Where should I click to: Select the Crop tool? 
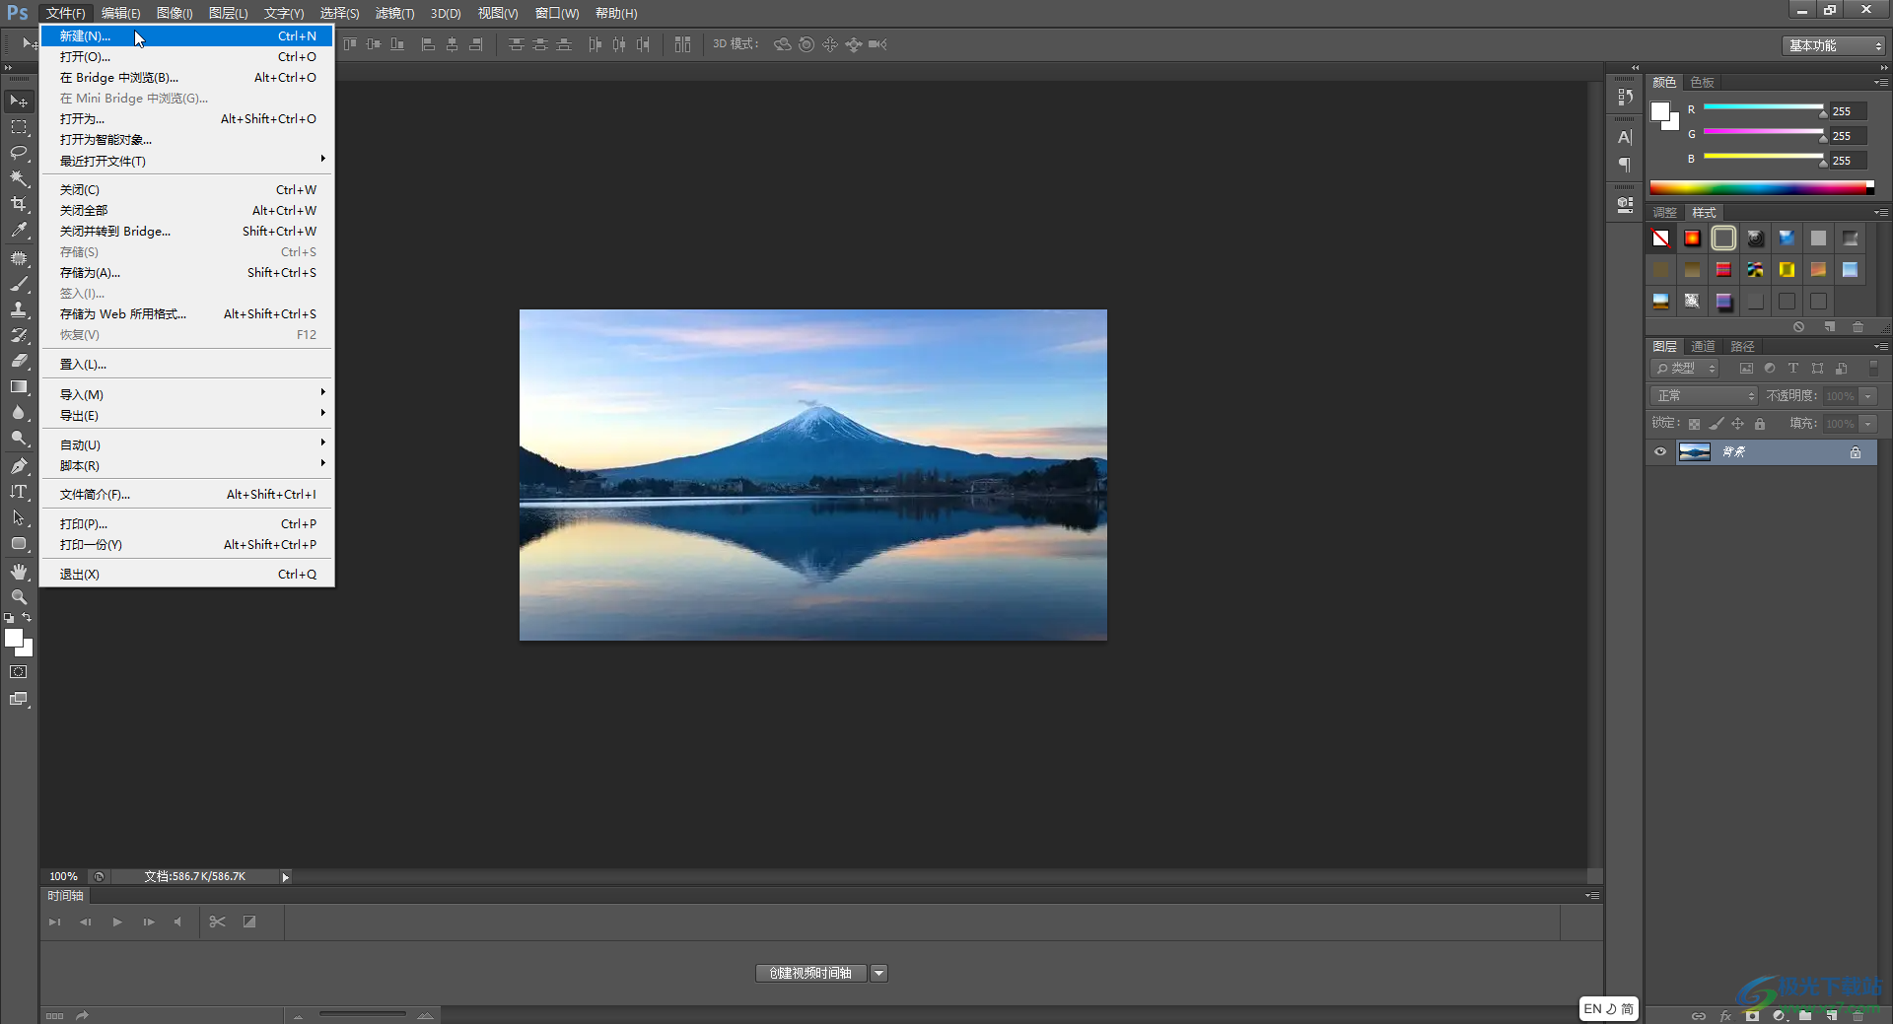[19, 204]
